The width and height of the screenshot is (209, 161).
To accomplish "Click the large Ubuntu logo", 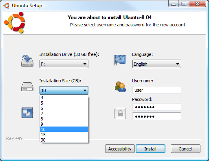I will click(x=15, y=22).
